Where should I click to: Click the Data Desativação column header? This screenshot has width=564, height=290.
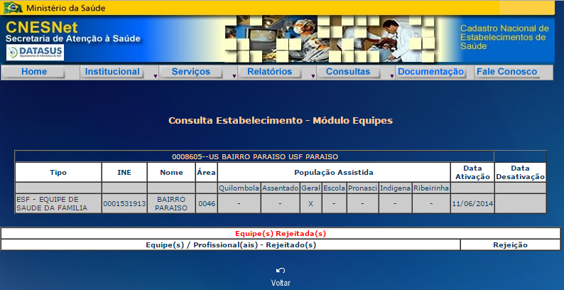520,172
